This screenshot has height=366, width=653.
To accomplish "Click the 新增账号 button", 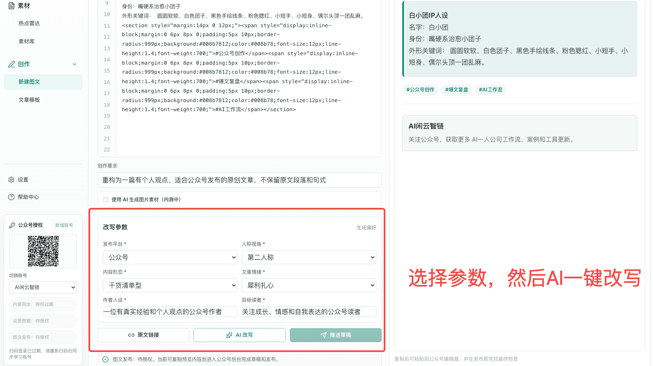I will 64,225.
